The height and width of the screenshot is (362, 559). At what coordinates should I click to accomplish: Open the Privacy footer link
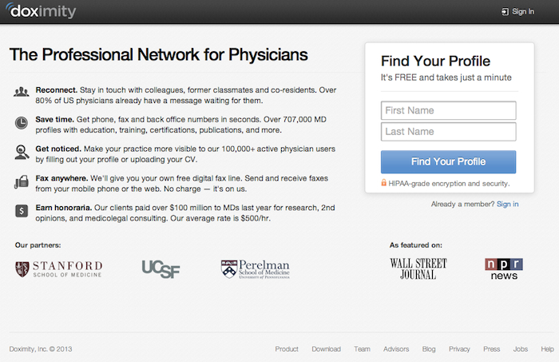(x=459, y=348)
